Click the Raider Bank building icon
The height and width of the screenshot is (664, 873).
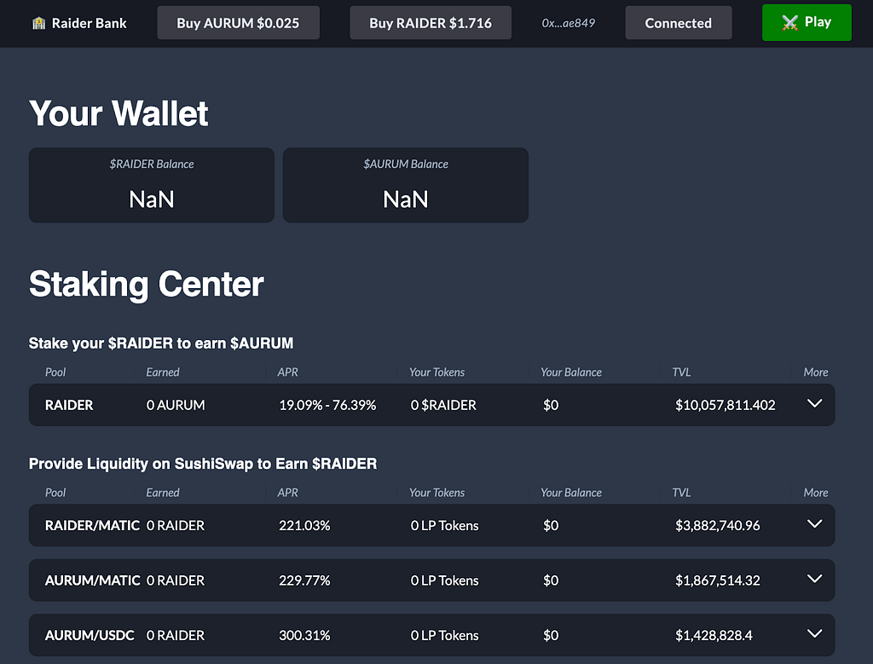39,23
